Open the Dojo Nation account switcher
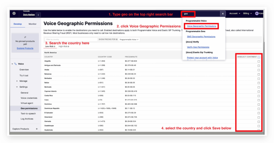The height and width of the screenshot is (143, 274). point(38,15)
